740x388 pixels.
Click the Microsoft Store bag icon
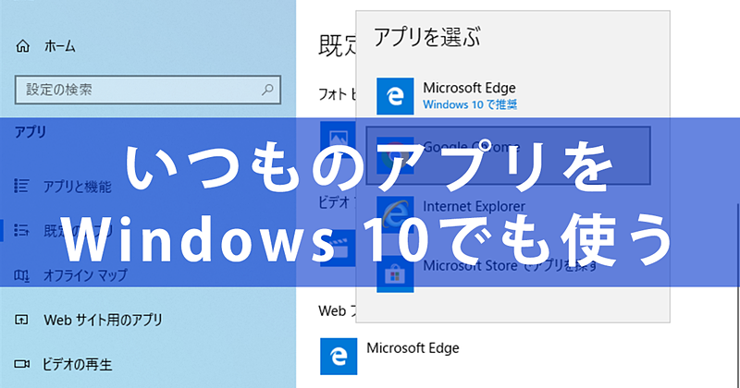pos(394,273)
